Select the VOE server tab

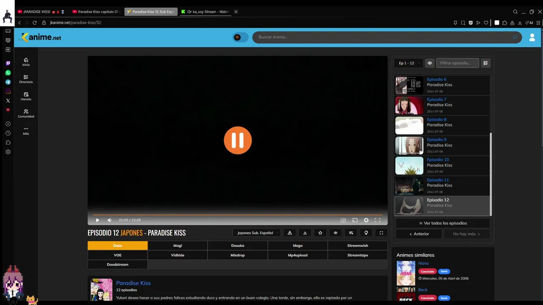click(x=118, y=255)
